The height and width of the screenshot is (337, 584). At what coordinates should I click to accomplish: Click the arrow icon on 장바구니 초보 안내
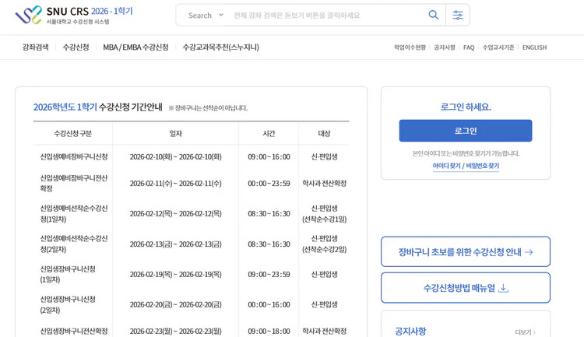pos(529,252)
